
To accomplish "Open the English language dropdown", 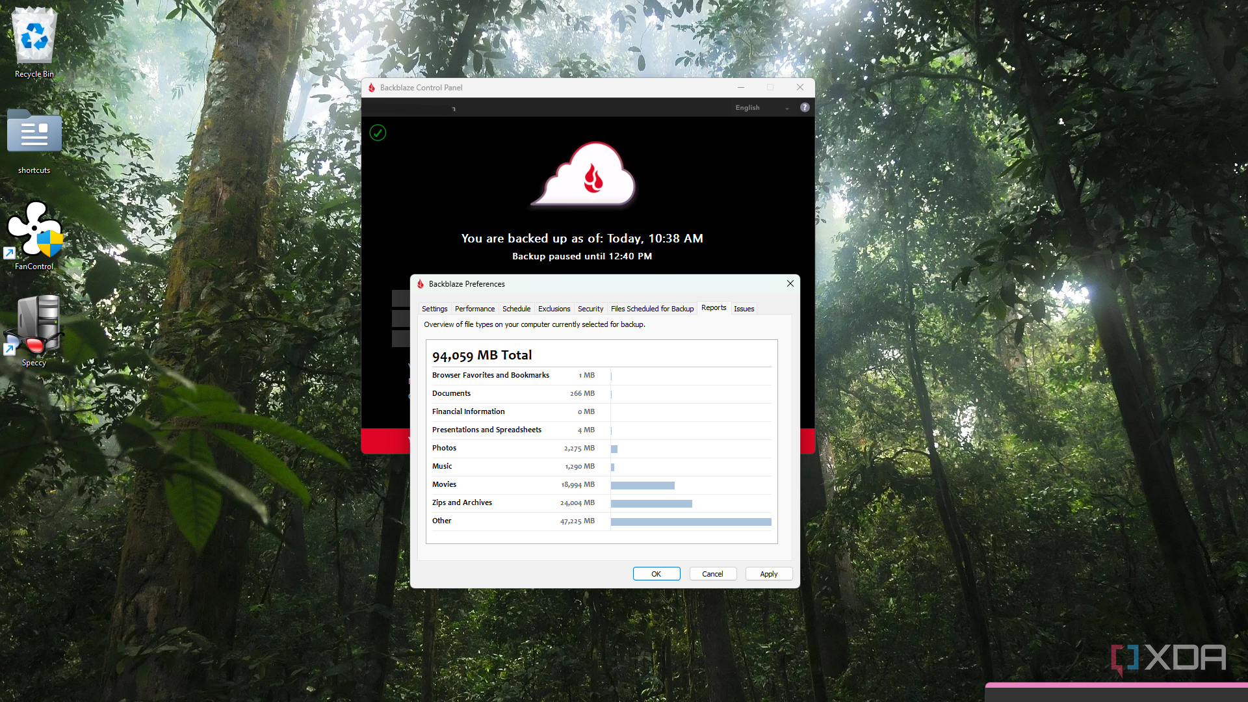I will click(762, 108).
